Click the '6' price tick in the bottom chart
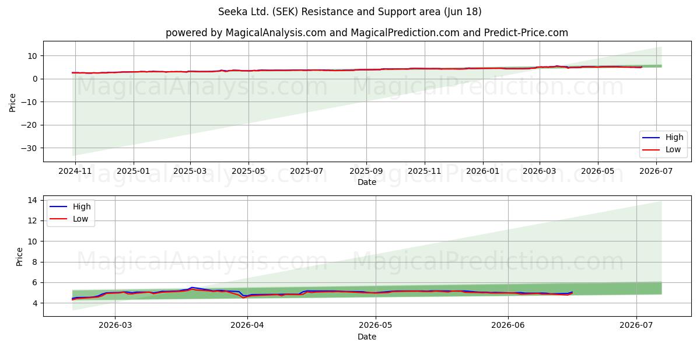This screenshot has width=700, height=350. (x=36, y=282)
